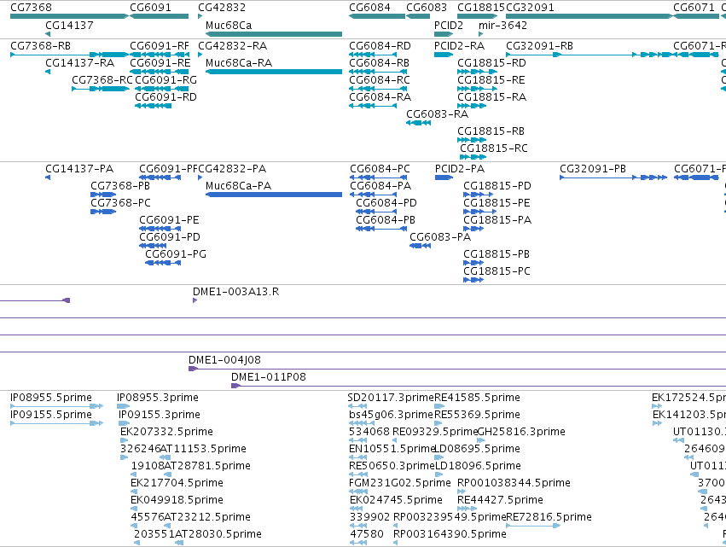Image resolution: width=726 pixels, height=547 pixels.
Task: Click the CG32091-PB protein label
Action: [593, 169]
